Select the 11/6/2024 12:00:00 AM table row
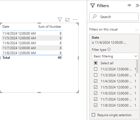 click(x=32, y=43)
